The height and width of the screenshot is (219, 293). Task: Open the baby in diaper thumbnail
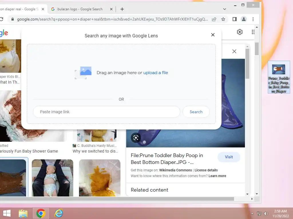coord(53,178)
